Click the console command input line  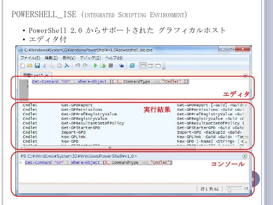click(99, 163)
